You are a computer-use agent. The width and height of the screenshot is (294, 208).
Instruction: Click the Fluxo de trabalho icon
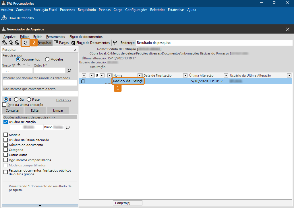4,18
